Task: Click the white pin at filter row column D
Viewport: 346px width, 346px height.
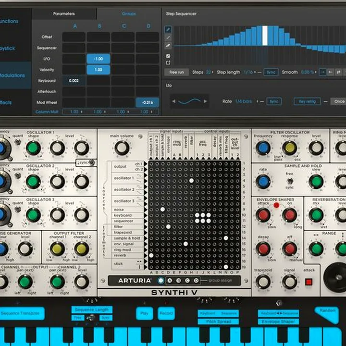Action: click(x=168, y=227)
